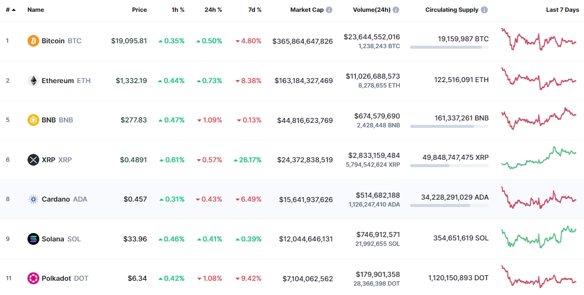Image resolution: width=584 pixels, height=295 pixels.
Task: Click the Bitcoin coin logo
Action: point(33,41)
